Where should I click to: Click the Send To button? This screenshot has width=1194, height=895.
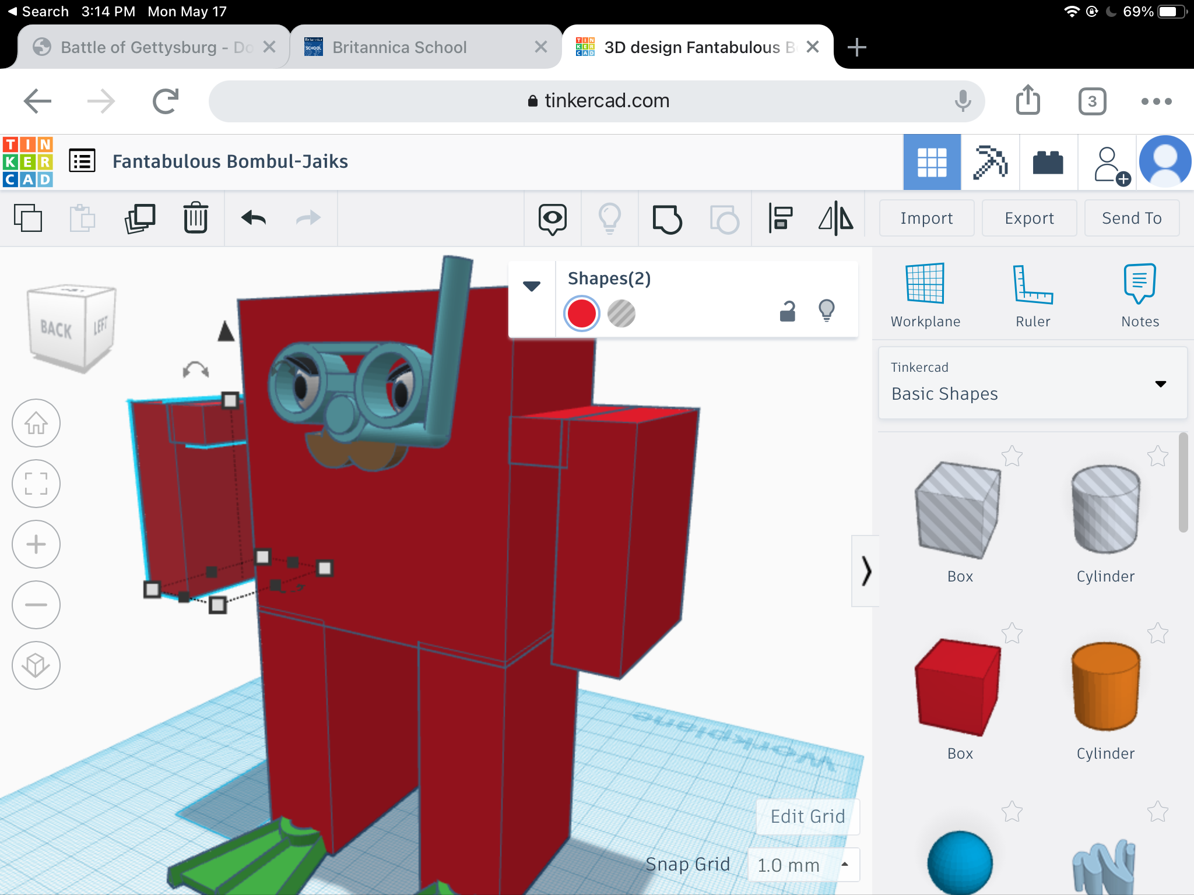pos(1132,218)
